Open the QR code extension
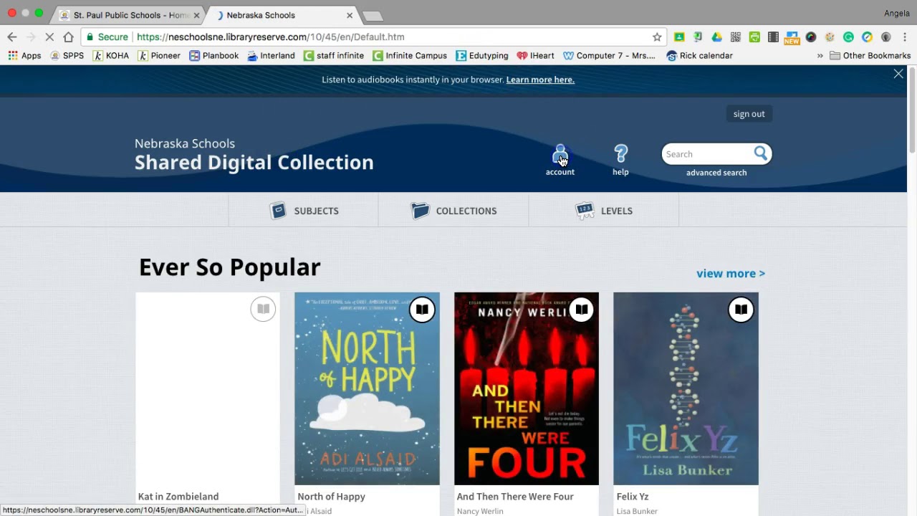 tap(736, 37)
